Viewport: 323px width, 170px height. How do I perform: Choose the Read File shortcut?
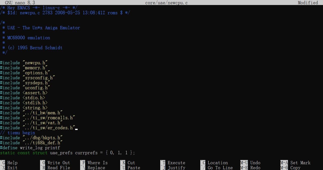pyautogui.click(x=59, y=168)
